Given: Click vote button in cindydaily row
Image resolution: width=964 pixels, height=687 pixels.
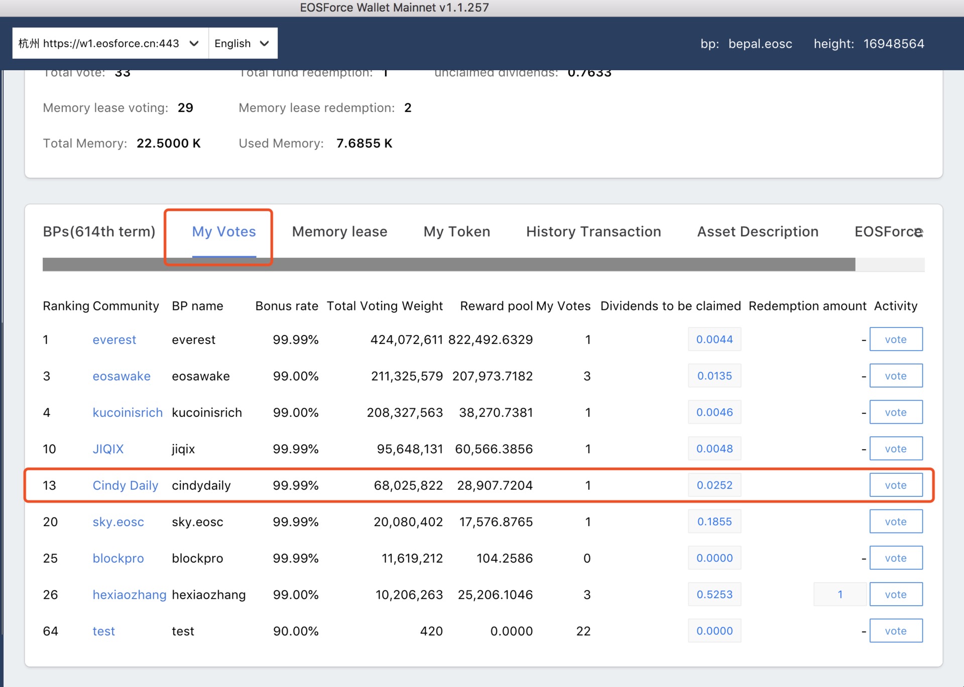Looking at the screenshot, I should [896, 485].
